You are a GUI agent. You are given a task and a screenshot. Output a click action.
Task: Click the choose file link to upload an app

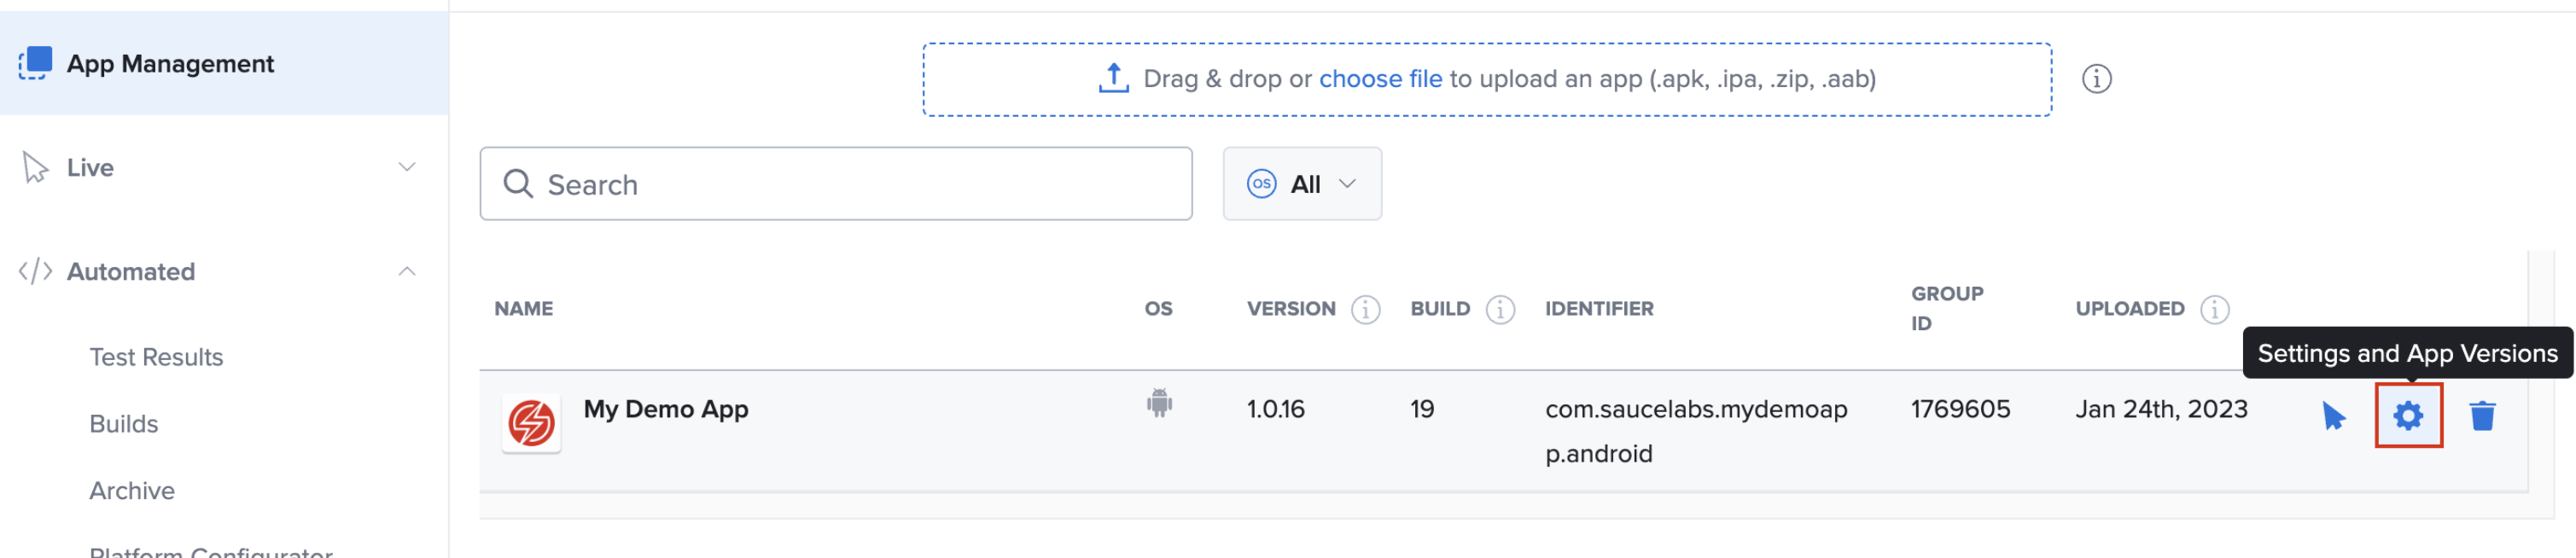tap(1380, 78)
